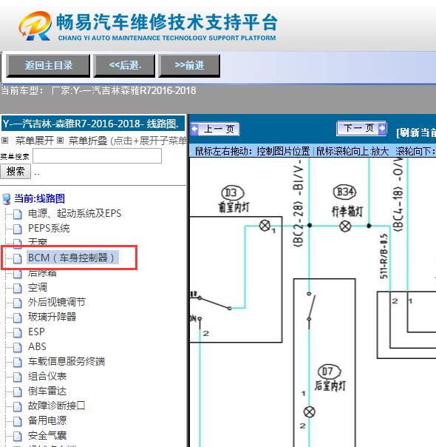The image size is (436, 447).
Task: Click the D3 lamp symbol at pin 1
Action: (x=265, y=226)
